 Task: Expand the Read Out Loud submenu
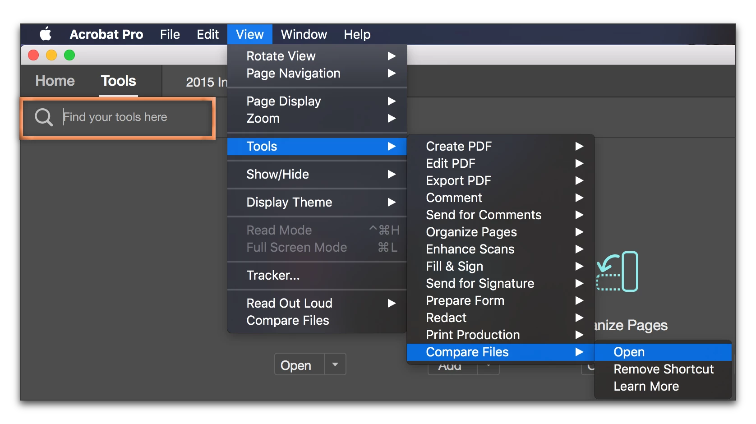[x=317, y=303]
